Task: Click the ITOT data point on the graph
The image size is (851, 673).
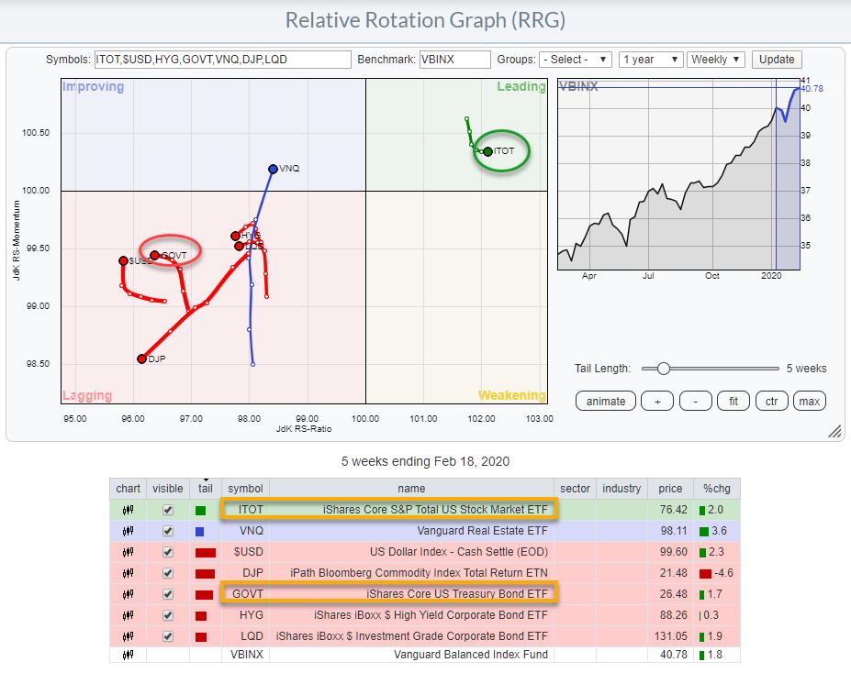Action: [x=487, y=151]
